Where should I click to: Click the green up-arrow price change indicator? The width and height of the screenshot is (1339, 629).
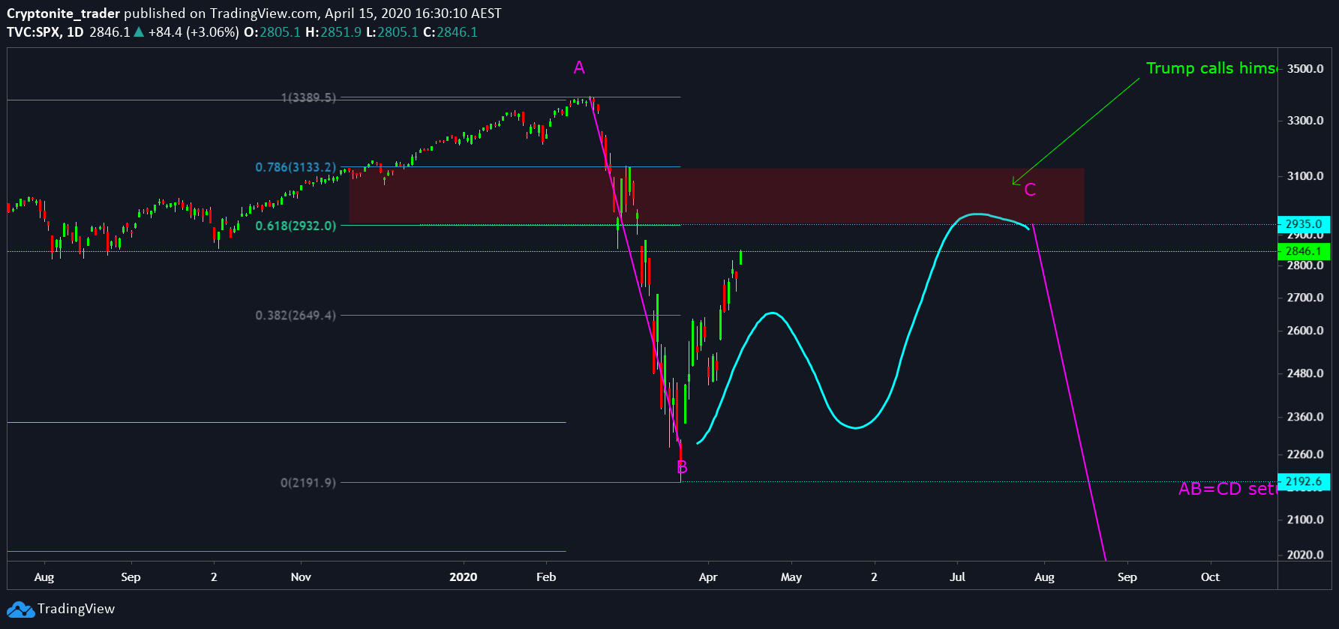tap(139, 32)
